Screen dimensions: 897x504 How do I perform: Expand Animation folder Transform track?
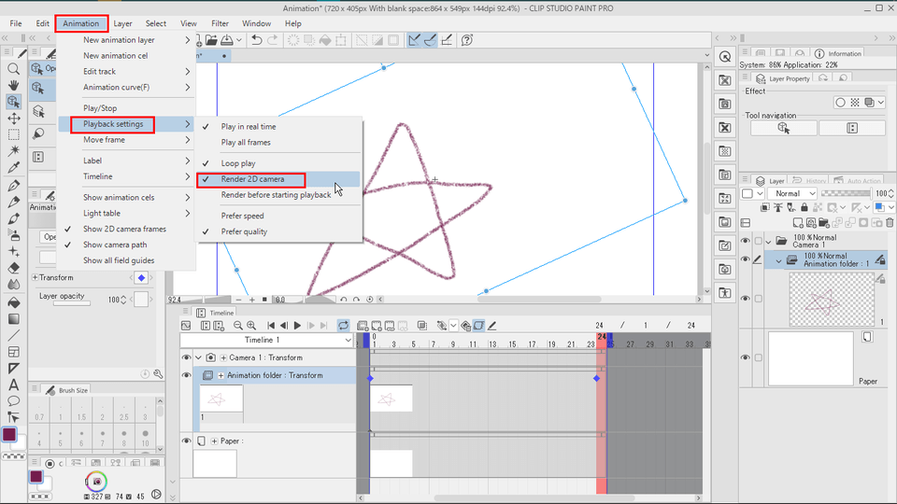(221, 375)
